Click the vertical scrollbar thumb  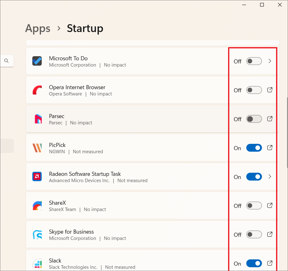point(287,133)
